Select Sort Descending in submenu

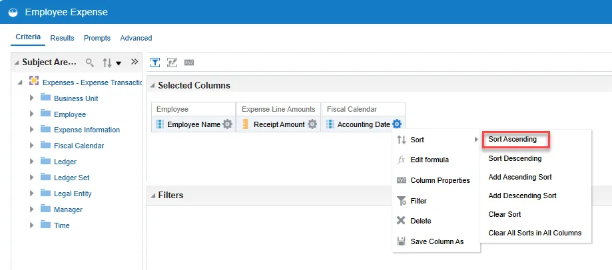[515, 158]
